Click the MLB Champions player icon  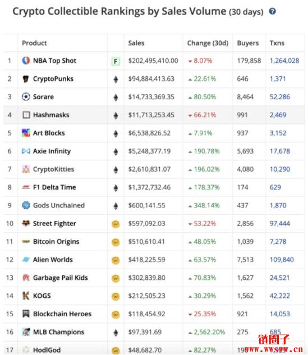coord(26,332)
